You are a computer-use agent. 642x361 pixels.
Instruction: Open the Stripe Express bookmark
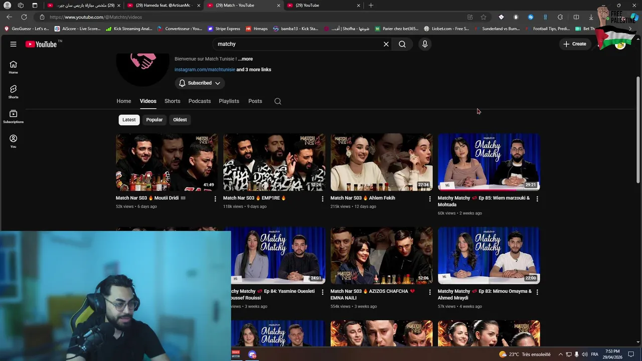(x=224, y=29)
